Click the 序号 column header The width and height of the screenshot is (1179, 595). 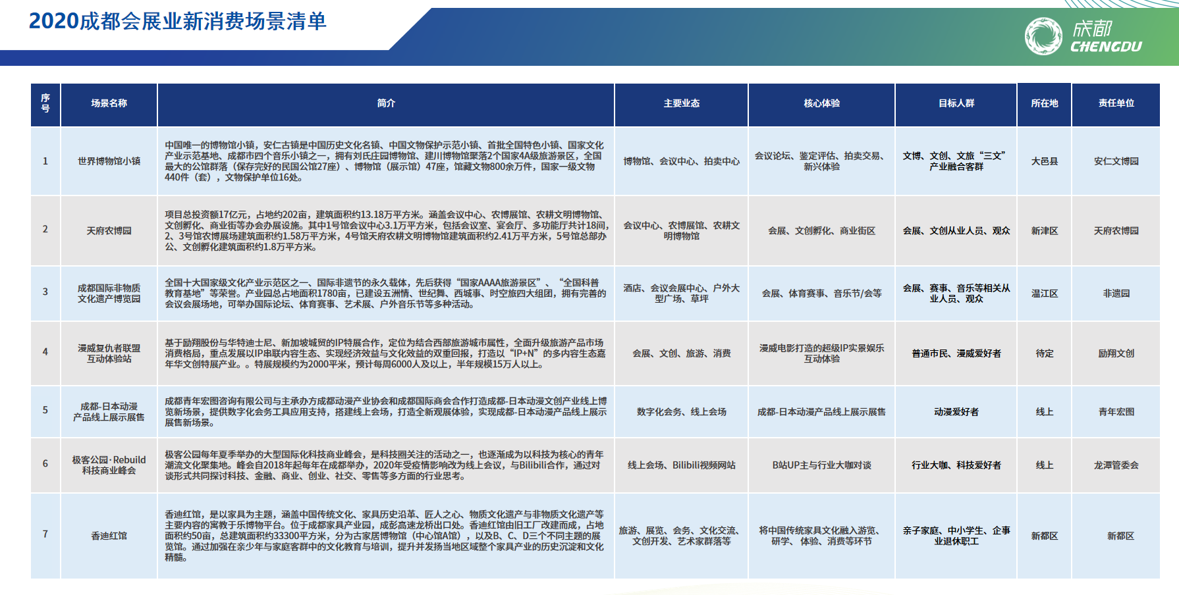(x=45, y=103)
